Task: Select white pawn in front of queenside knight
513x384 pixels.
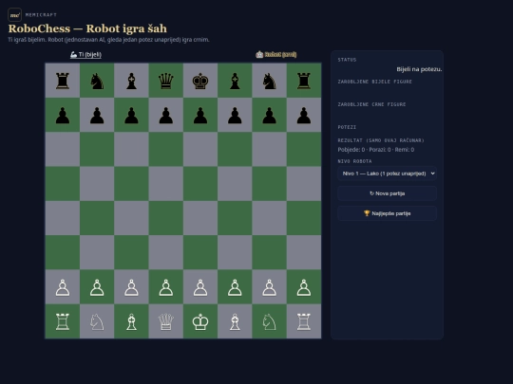Action: coord(97,287)
